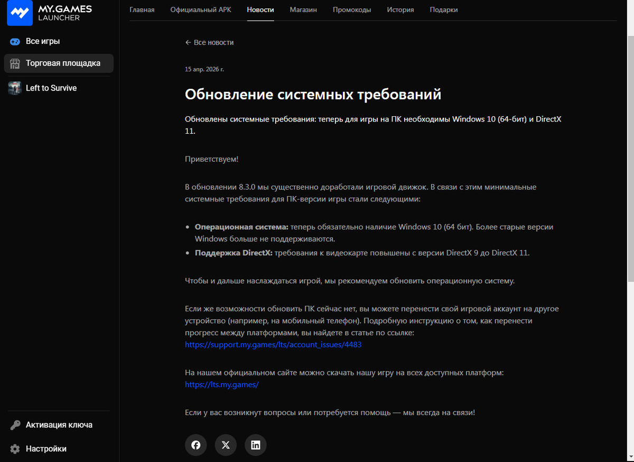This screenshot has height=462, width=634.
Task: Open Торговая площадка in the sidebar
Action: 59,63
